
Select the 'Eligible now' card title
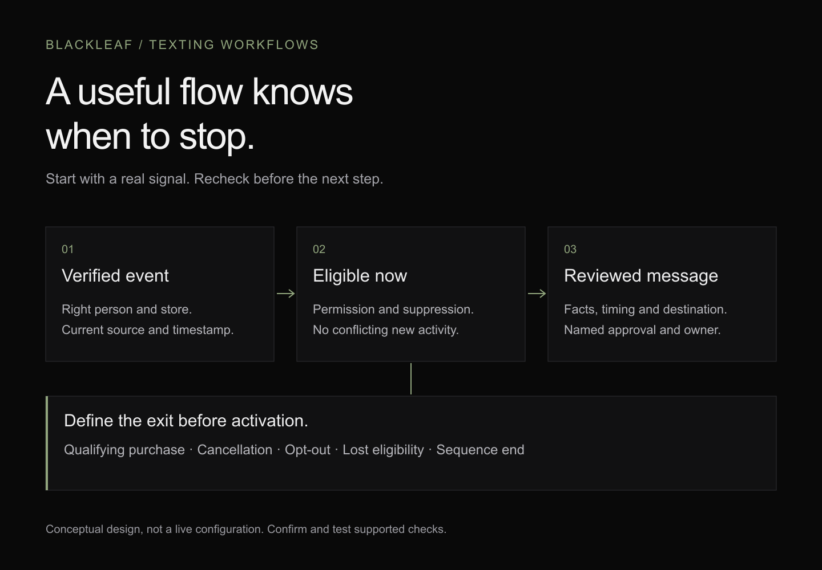coord(360,276)
